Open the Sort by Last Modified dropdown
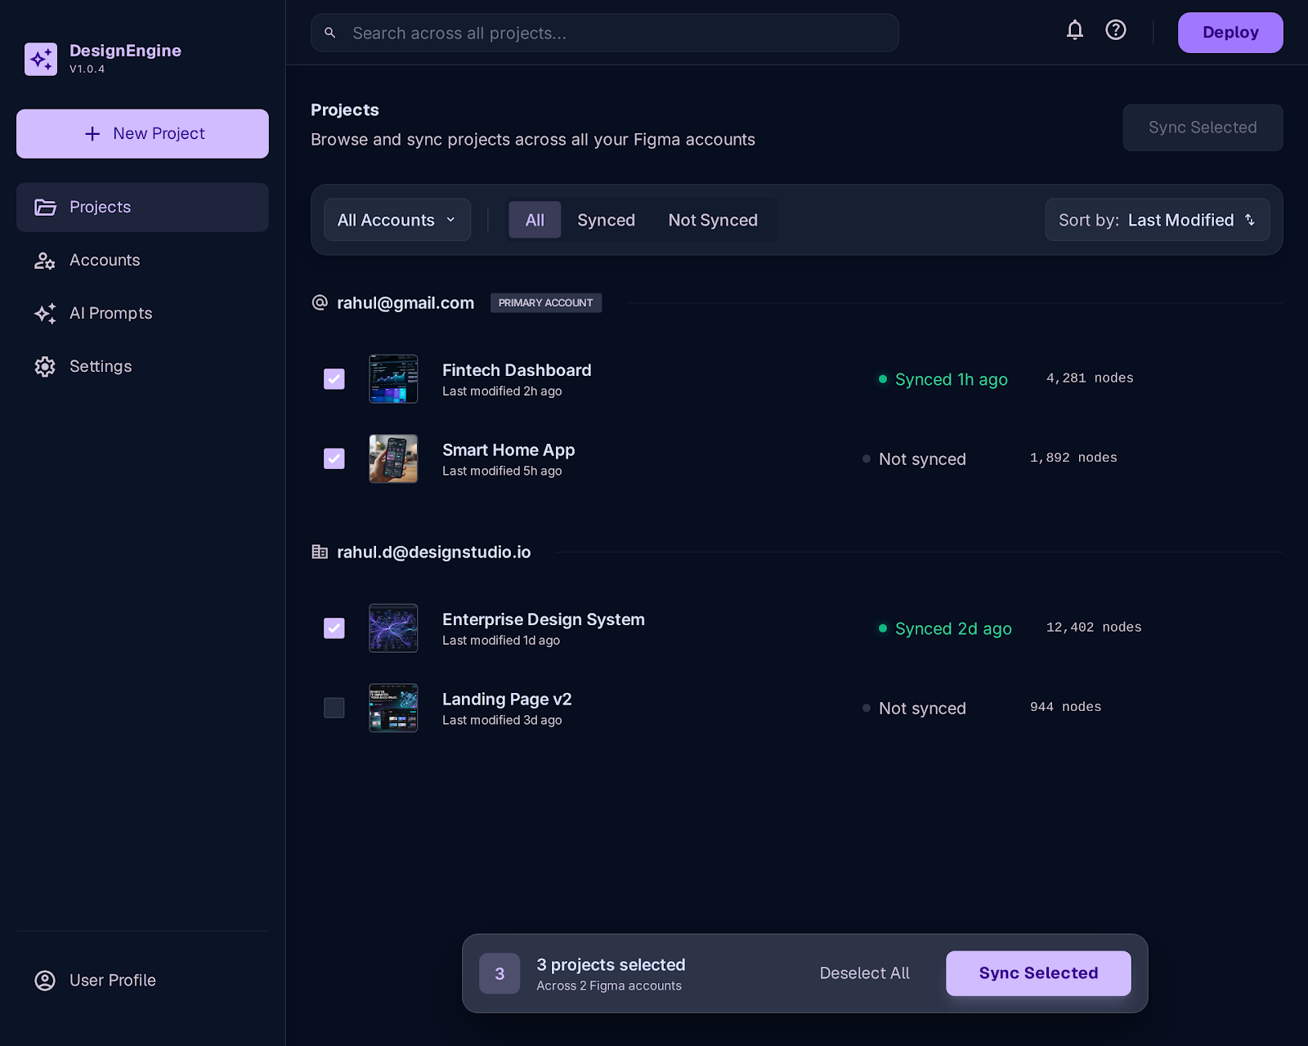The width and height of the screenshot is (1308, 1046). click(1158, 220)
